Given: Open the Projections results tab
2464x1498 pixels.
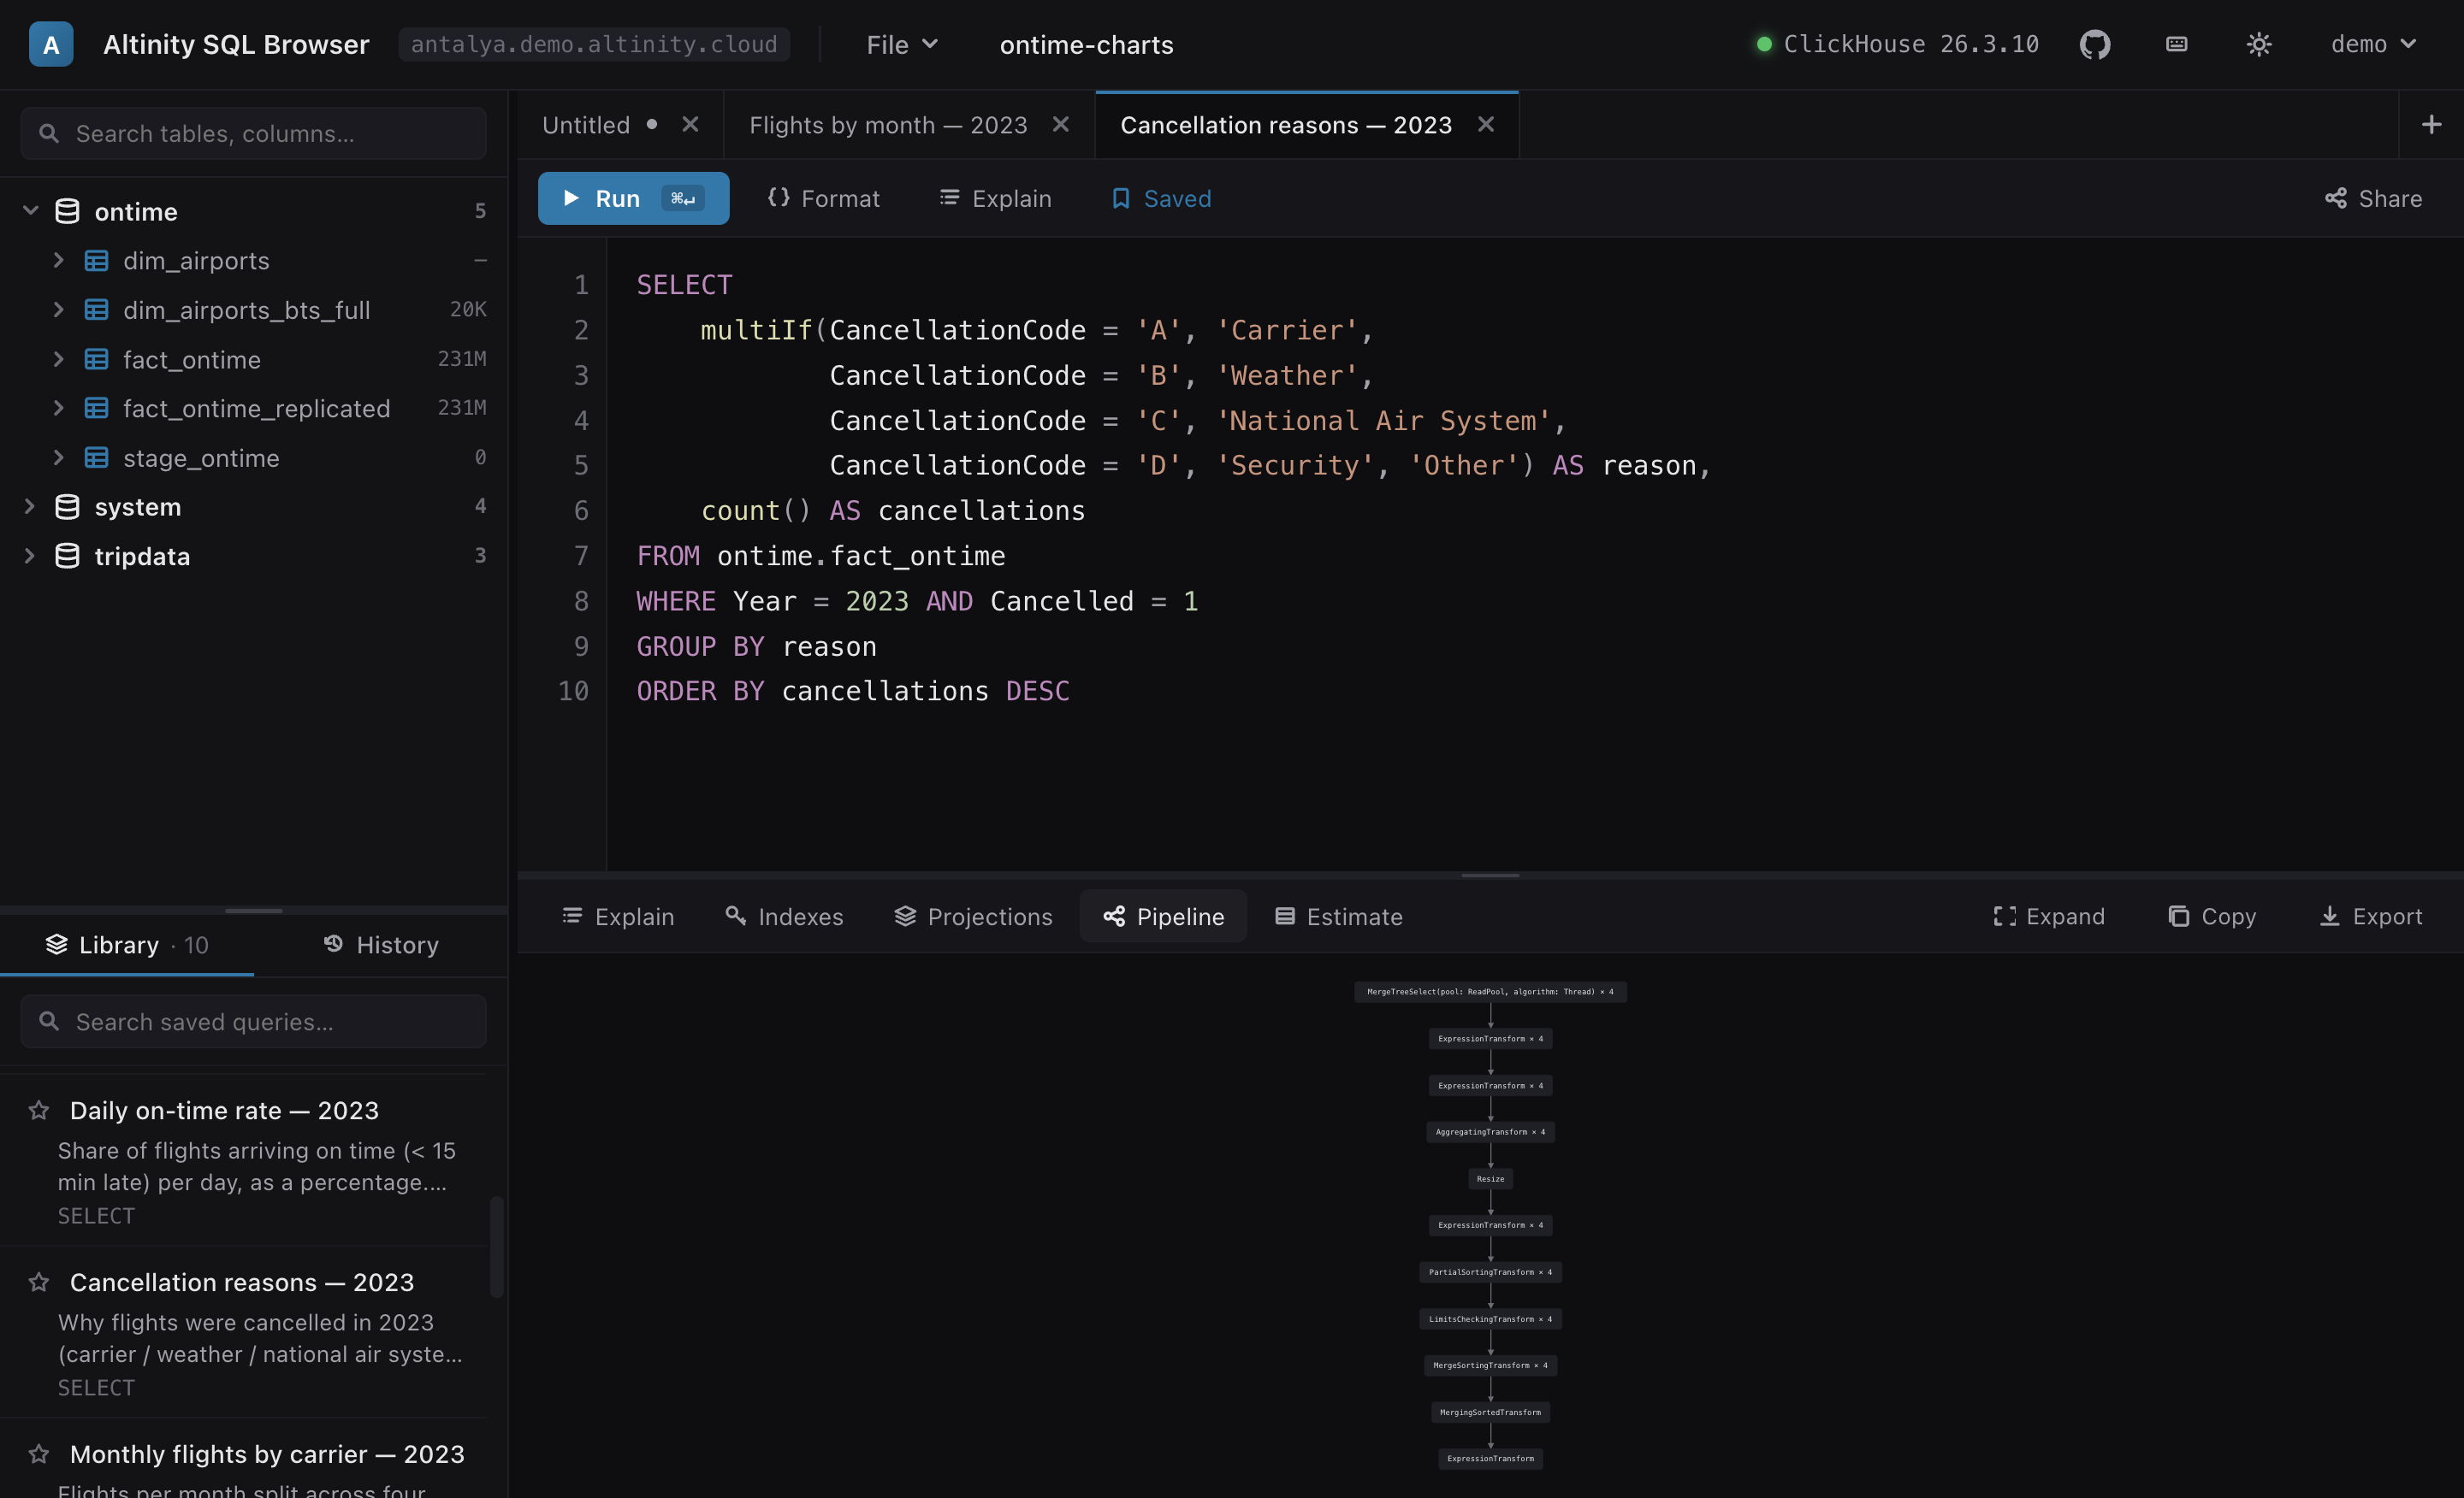Looking at the screenshot, I should (973, 917).
